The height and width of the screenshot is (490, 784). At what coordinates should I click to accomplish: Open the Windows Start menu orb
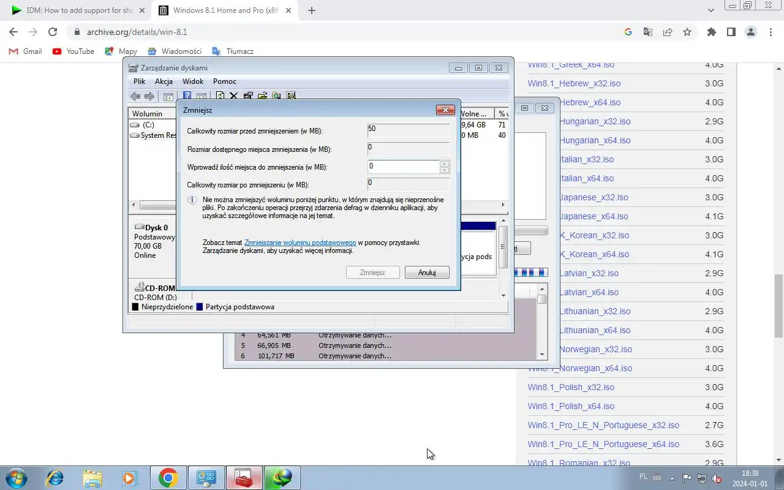15,478
